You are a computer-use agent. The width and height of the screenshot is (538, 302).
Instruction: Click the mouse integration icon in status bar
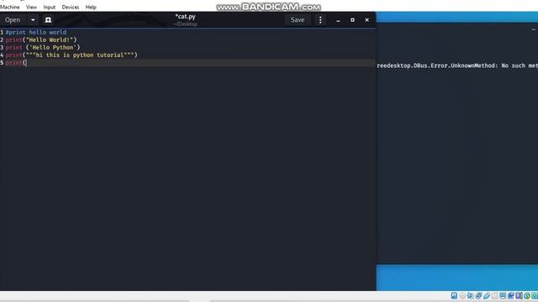pyautogui.click(x=527, y=295)
